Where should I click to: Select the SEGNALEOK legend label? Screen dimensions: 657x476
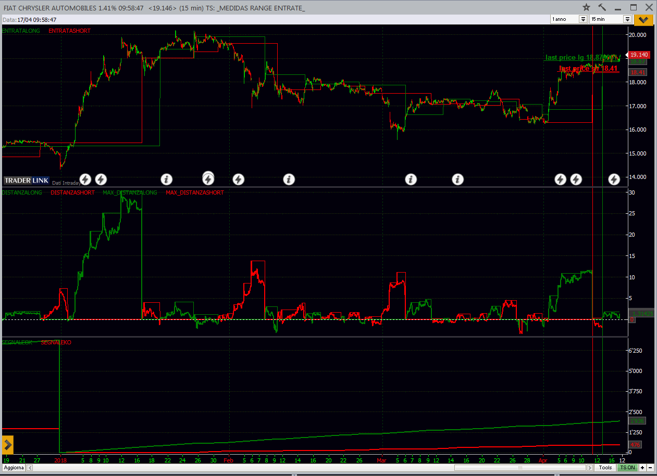click(17, 342)
